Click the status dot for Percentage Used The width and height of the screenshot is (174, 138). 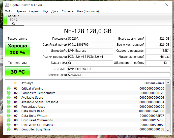click(x=9, y=107)
